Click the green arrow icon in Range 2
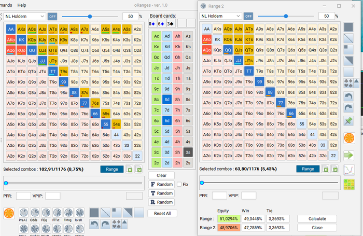Viewport: 363px width, 236px height. tap(349, 155)
